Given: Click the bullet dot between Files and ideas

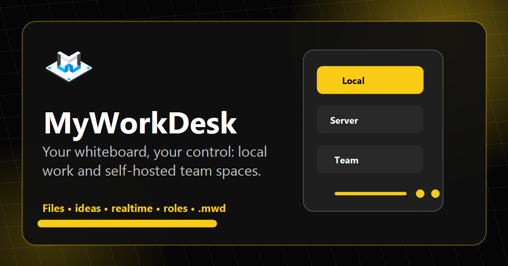Looking at the screenshot, I should click(70, 209).
